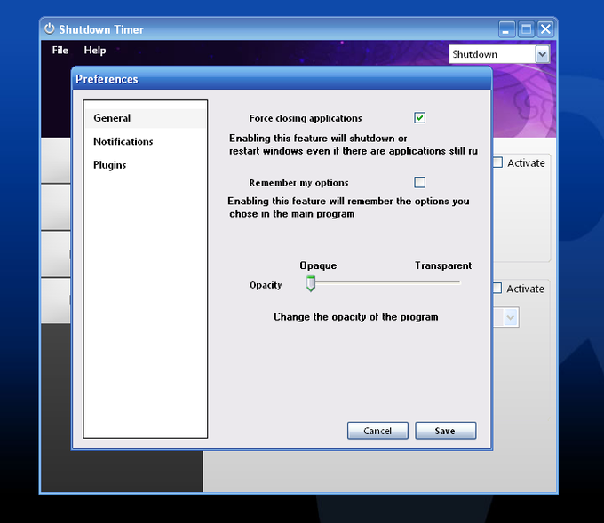Image resolution: width=604 pixels, height=523 pixels.
Task: Save the Preferences changes
Action: tap(445, 431)
